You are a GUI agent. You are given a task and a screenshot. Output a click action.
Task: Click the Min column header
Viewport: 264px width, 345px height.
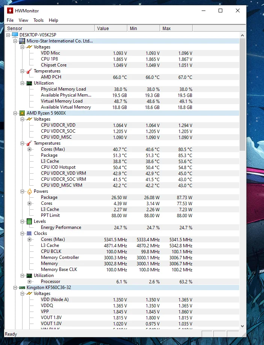click(x=143, y=29)
